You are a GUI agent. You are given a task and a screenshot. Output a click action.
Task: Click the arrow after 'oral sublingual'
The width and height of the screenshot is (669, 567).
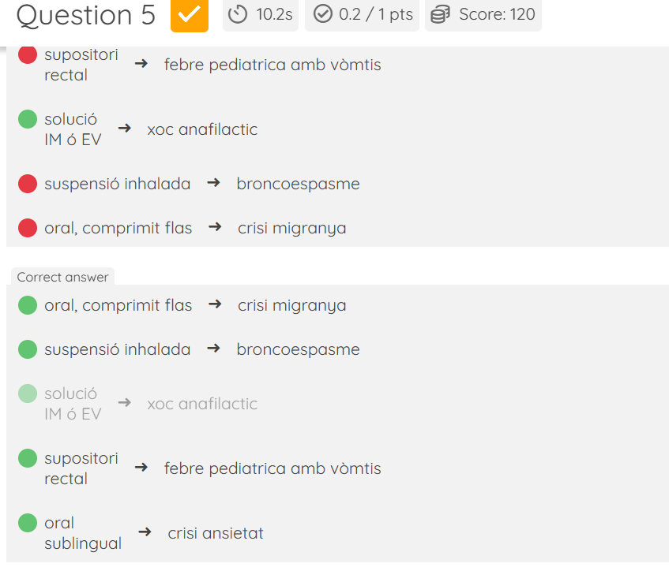[145, 532]
